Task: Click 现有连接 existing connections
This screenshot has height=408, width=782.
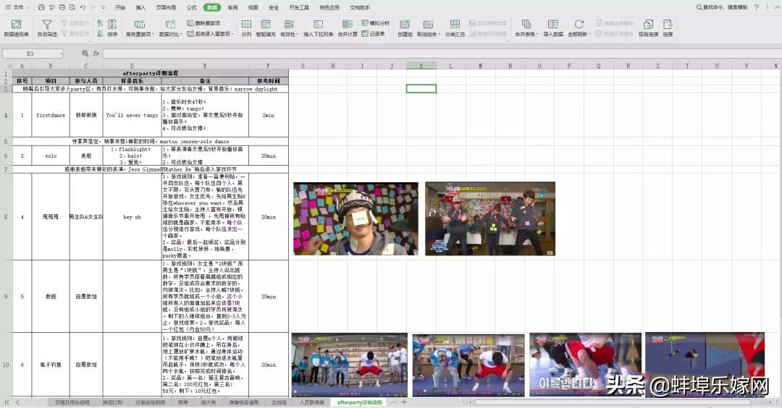Action: [x=648, y=28]
